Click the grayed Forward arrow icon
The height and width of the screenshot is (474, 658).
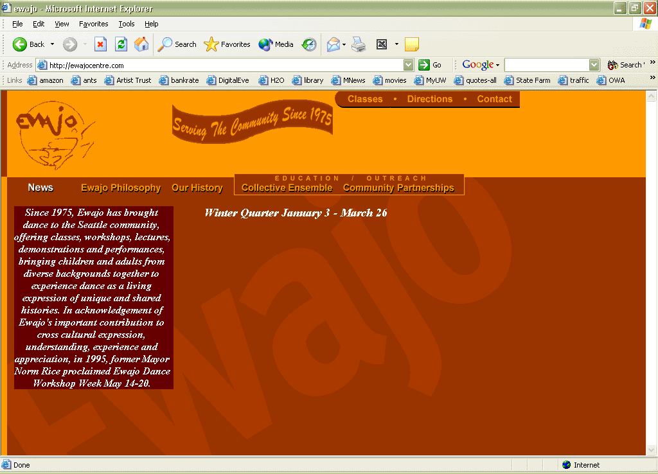coord(70,44)
